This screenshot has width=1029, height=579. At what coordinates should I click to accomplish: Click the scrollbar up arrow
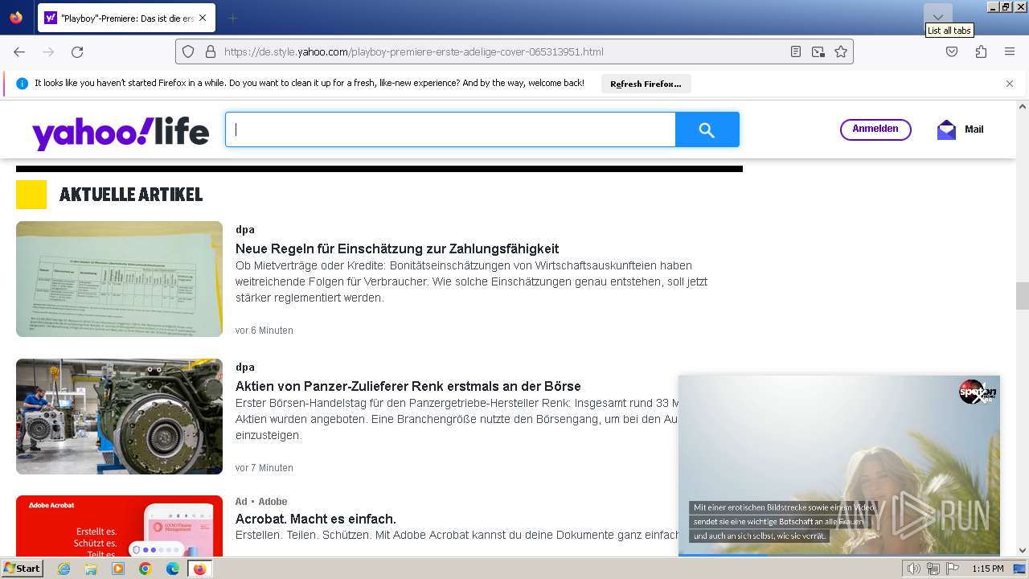1023,106
